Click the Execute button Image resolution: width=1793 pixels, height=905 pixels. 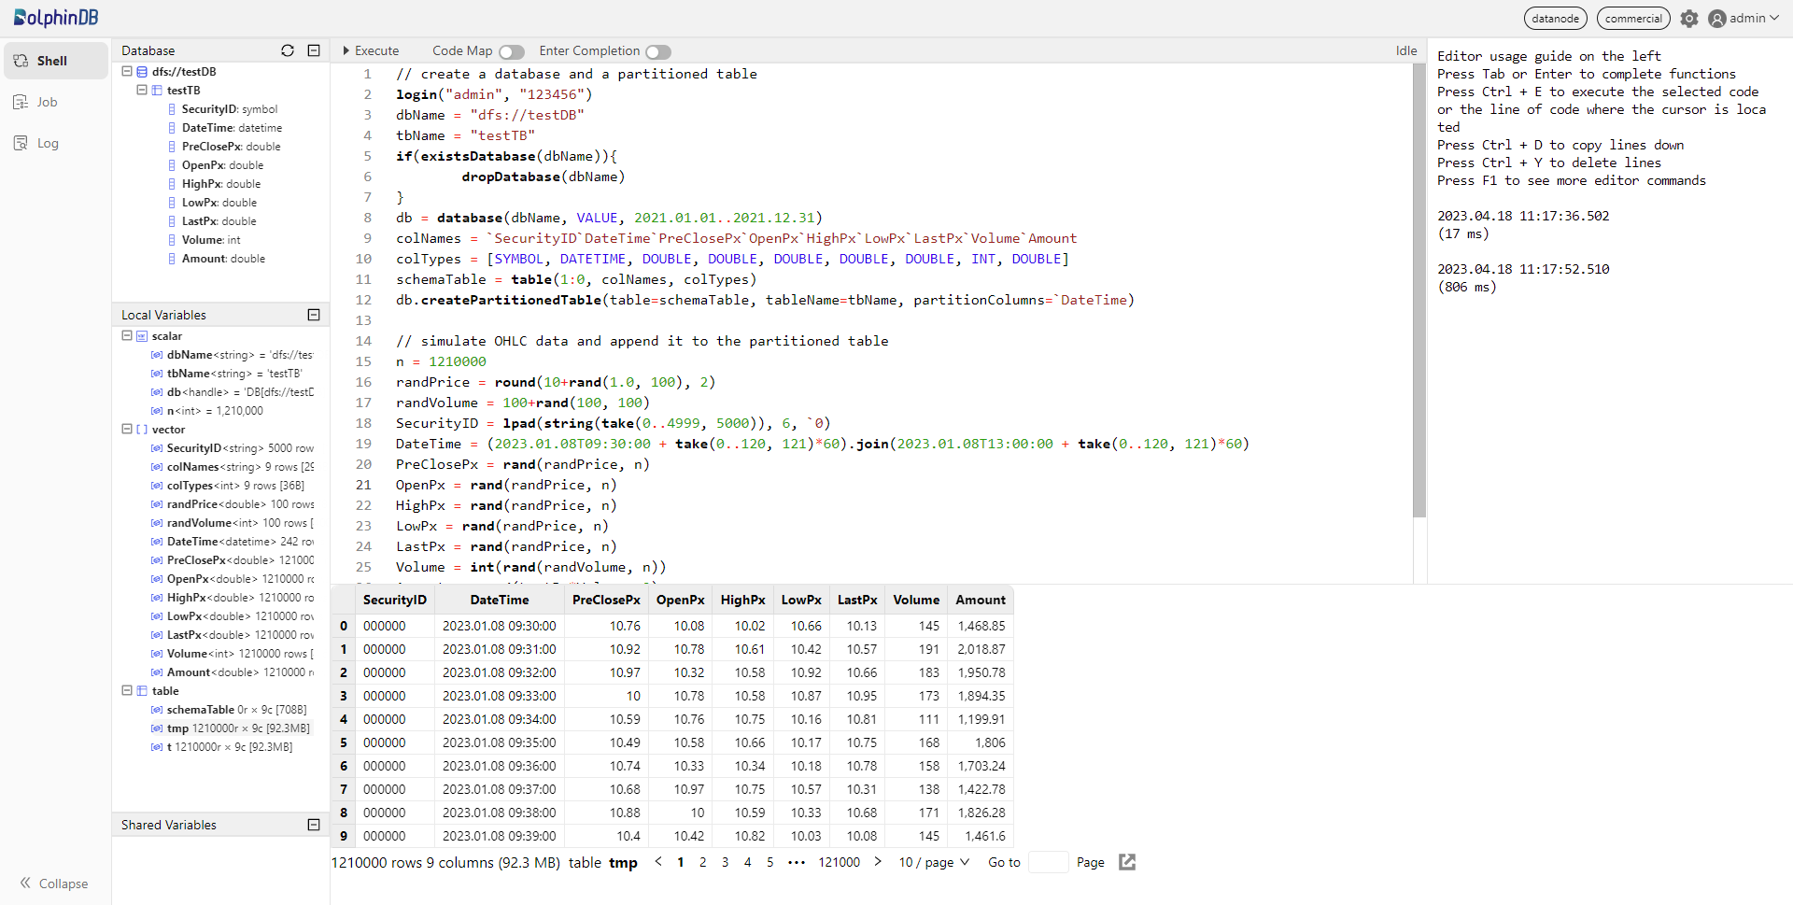[371, 50]
